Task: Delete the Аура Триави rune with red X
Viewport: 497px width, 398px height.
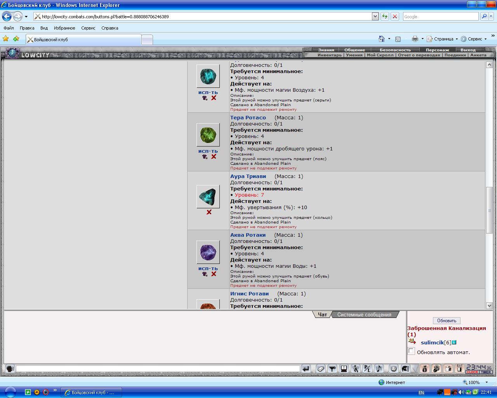Action: pyautogui.click(x=209, y=212)
